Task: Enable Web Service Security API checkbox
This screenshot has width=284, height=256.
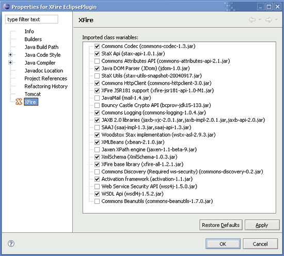Action: (x=97, y=186)
